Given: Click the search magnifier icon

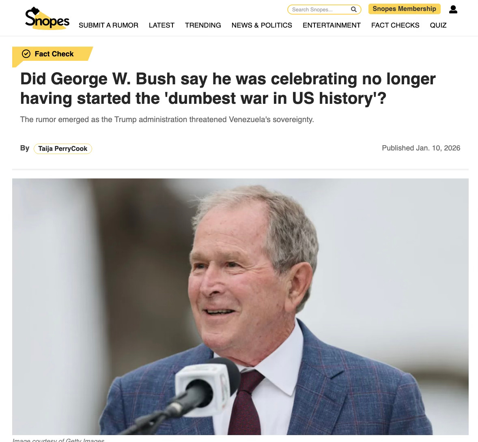Looking at the screenshot, I should (x=353, y=9).
